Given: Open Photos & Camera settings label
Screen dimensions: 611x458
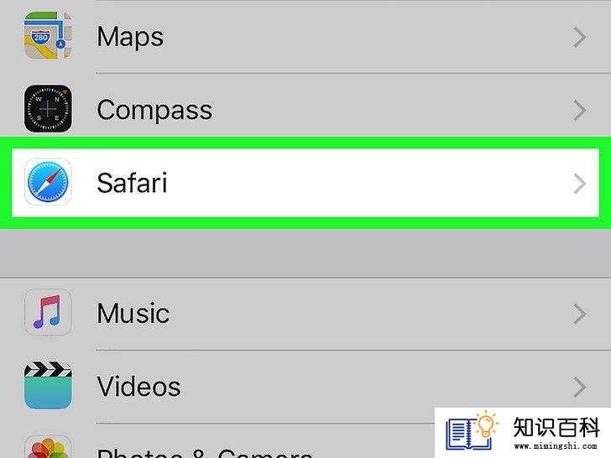Looking at the screenshot, I should 205,453.
